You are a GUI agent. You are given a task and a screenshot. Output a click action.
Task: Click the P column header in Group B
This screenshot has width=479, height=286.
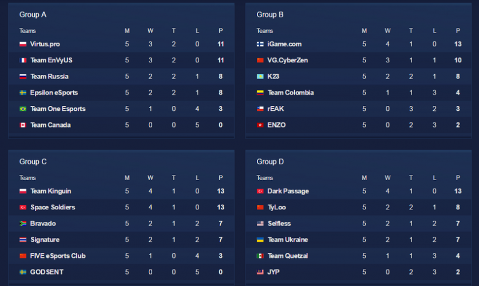coord(458,31)
